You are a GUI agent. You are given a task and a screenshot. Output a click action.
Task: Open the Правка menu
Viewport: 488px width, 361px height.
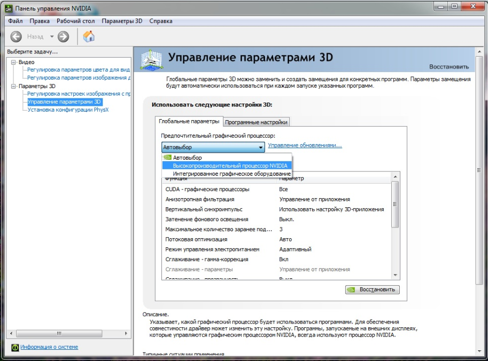click(x=40, y=21)
